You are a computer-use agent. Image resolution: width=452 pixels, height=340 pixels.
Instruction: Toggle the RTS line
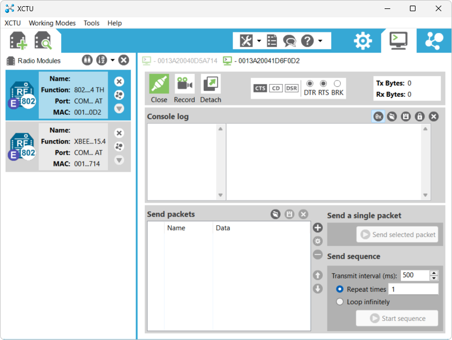[x=323, y=83]
